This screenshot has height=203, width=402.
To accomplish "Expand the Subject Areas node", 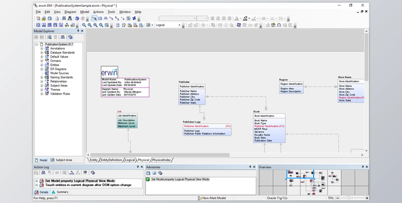I will coord(42,85).
